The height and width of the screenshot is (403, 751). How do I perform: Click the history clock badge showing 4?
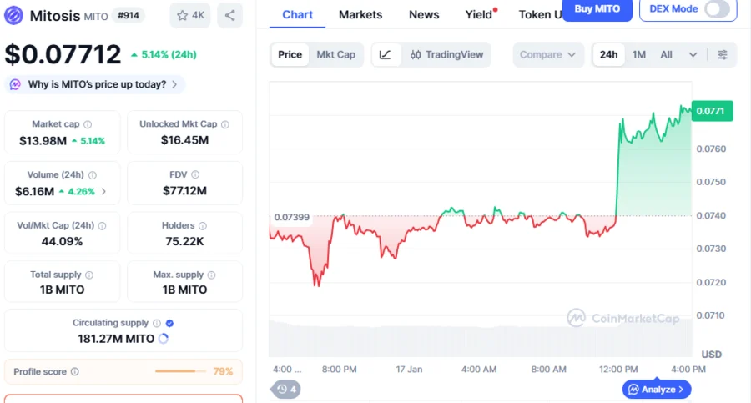coord(287,389)
